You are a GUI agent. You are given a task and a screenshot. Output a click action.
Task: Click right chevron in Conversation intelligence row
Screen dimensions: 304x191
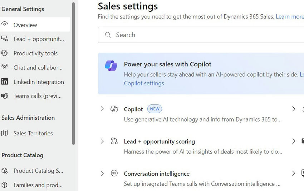coord(294,173)
